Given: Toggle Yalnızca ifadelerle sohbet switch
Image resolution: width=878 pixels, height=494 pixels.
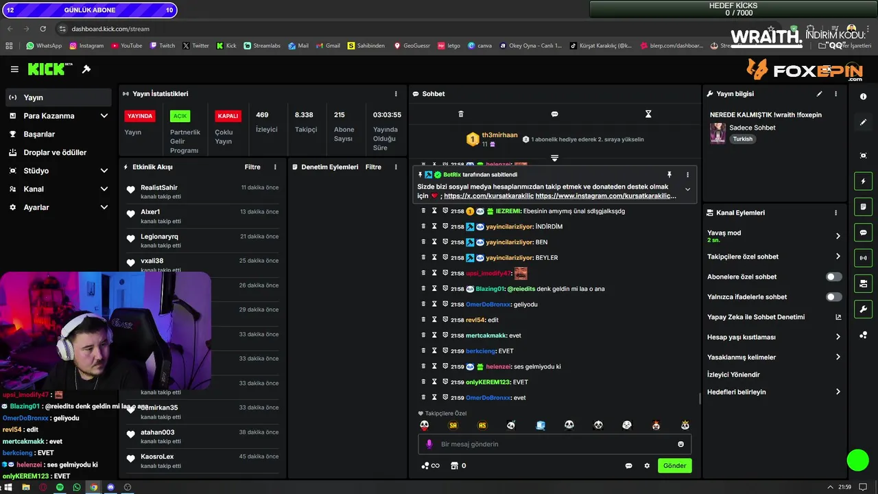Looking at the screenshot, I should pyautogui.click(x=833, y=297).
